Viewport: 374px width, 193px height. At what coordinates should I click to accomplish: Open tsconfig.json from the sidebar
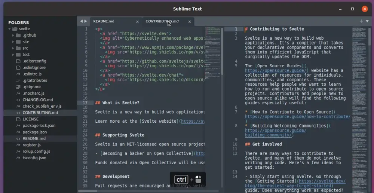(34, 158)
